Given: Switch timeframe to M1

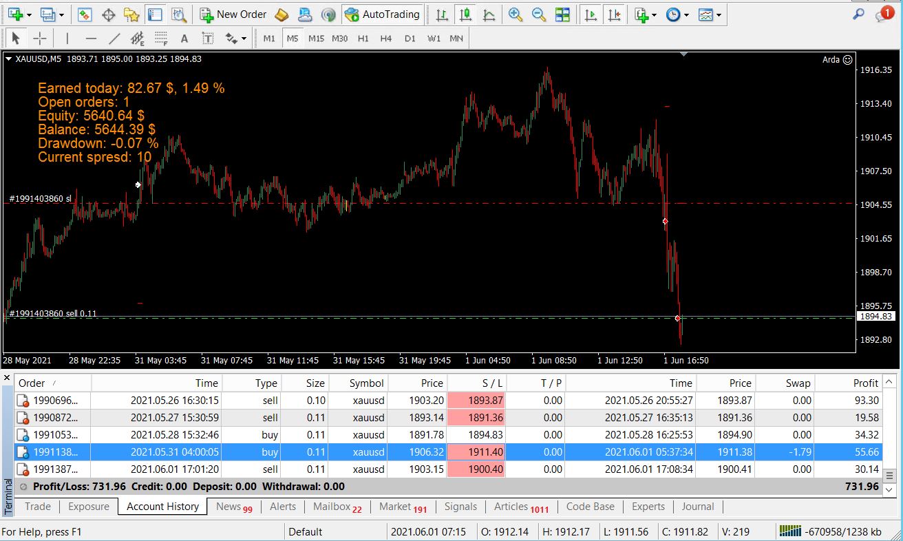Looking at the screenshot, I should tap(269, 39).
